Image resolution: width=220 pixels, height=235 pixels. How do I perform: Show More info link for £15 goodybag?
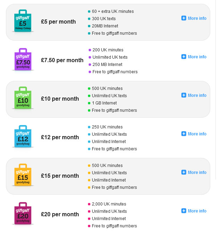coord(197,173)
